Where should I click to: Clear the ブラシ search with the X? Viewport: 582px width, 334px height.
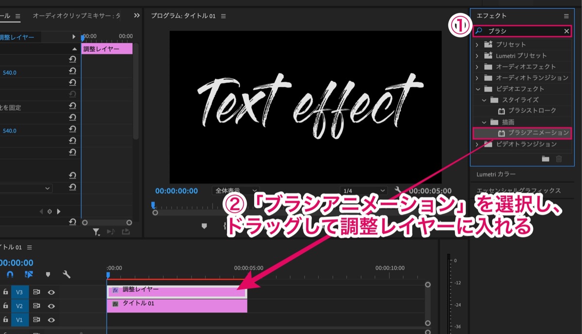[x=566, y=31]
